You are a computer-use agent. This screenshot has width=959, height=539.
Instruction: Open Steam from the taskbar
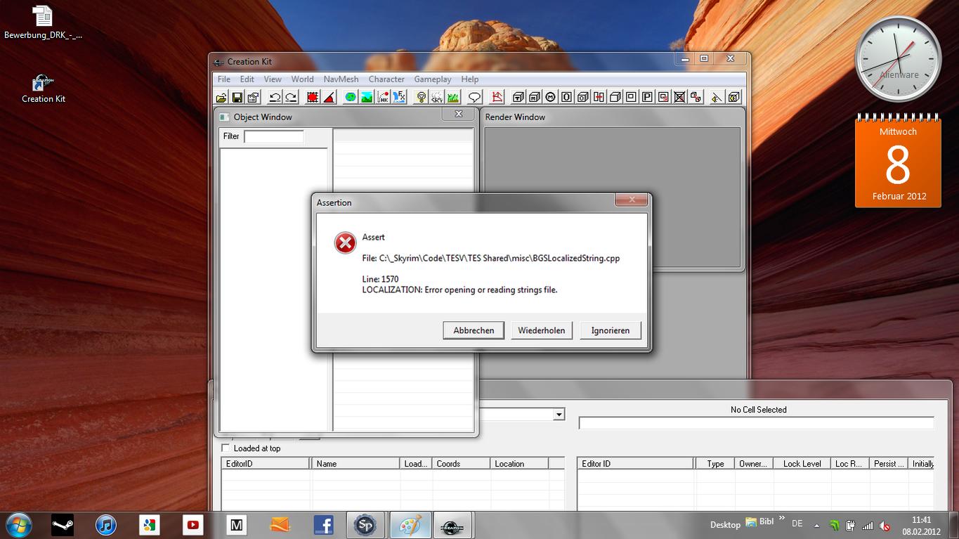point(63,525)
